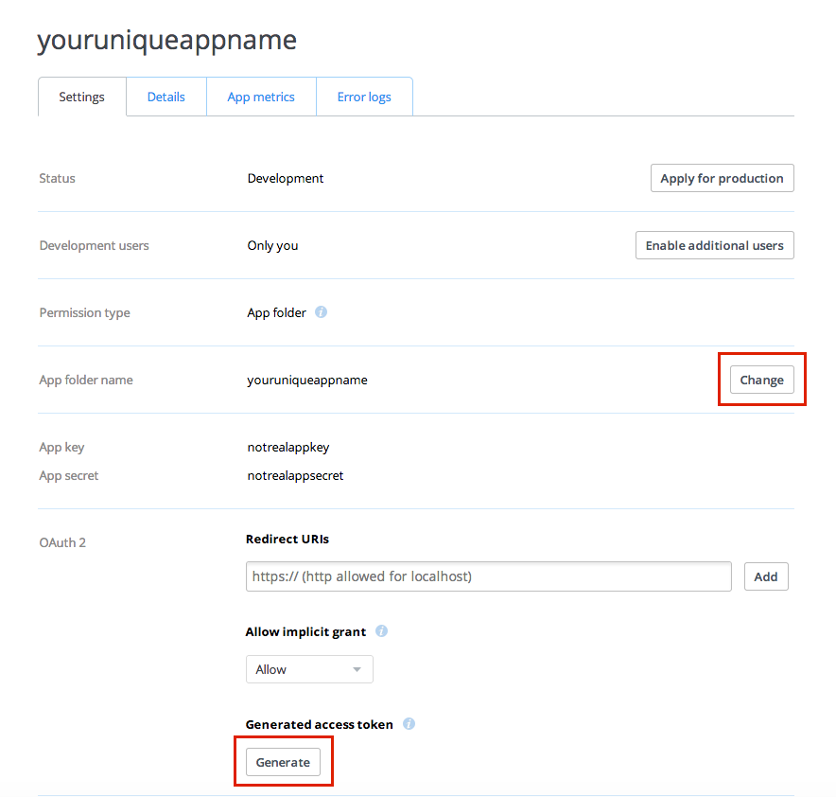
Task: Click Enable additional users button
Action: 714,245
